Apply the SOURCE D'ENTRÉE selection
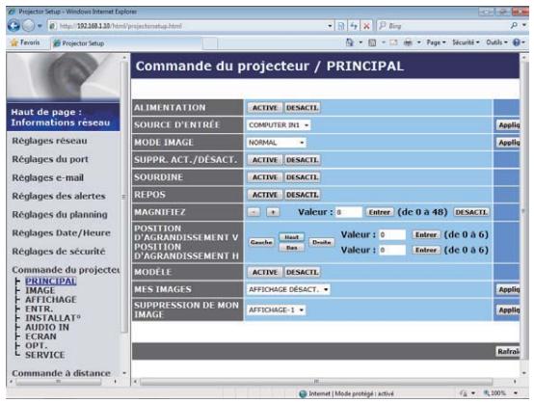The width and height of the screenshot is (534, 403). click(508, 125)
